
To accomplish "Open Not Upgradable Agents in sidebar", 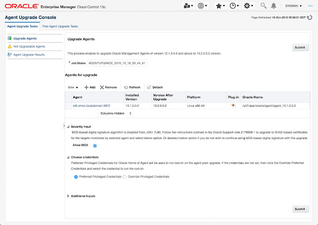I will click(x=29, y=46).
